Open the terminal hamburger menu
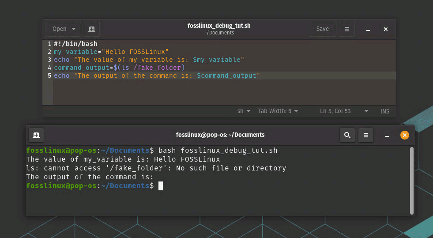This screenshot has width=433, height=238. [x=365, y=135]
